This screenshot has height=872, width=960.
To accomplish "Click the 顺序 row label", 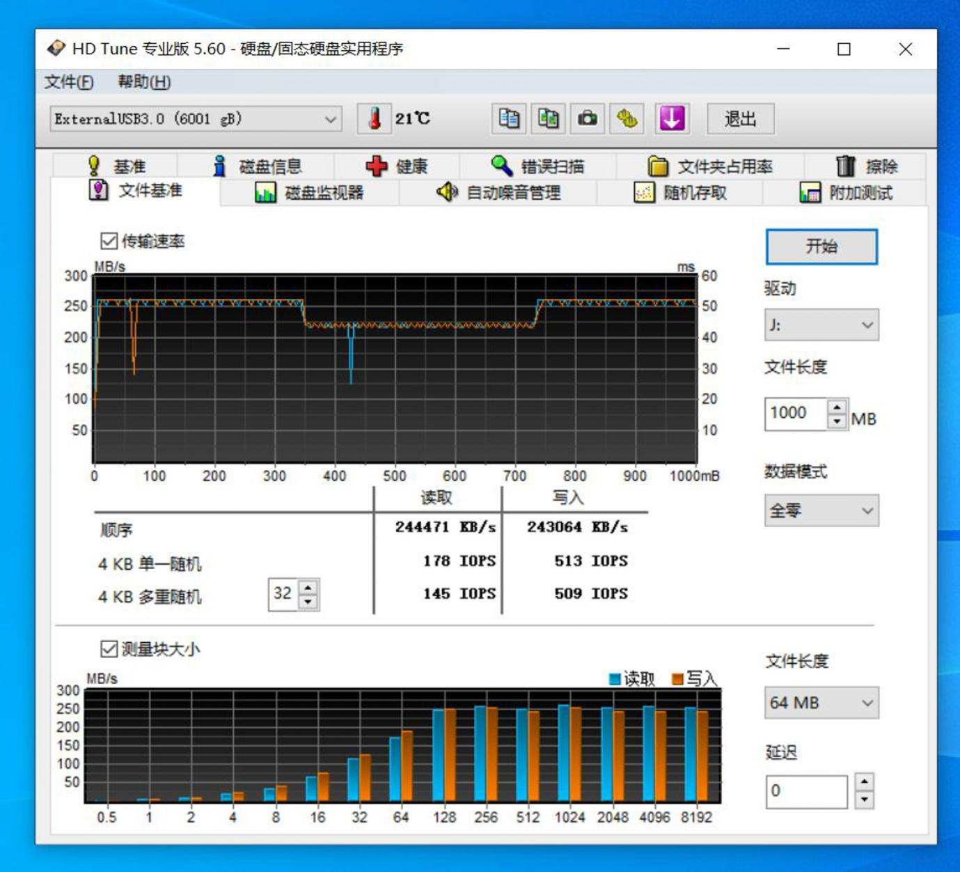I will pyautogui.click(x=116, y=531).
